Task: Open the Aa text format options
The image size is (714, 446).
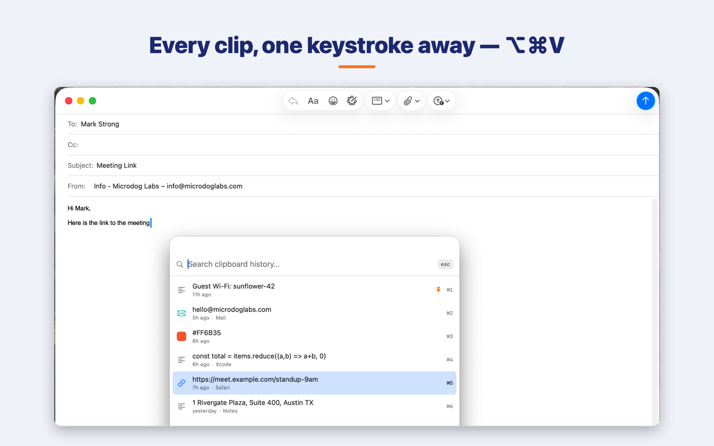Action: coord(313,101)
